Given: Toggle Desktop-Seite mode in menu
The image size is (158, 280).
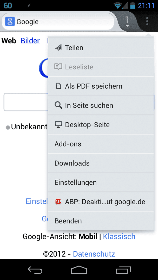Looking at the screenshot, I should click(101, 125).
